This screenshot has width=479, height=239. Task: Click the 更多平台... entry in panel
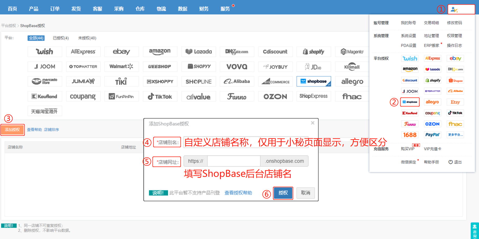pyautogui.click(x=455, y=135)
